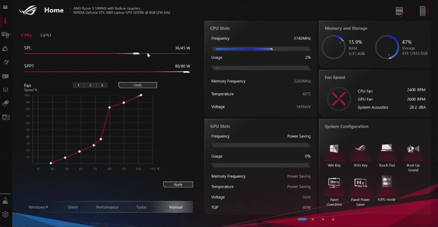Click fan curve point near 90°C

point(124,103)
